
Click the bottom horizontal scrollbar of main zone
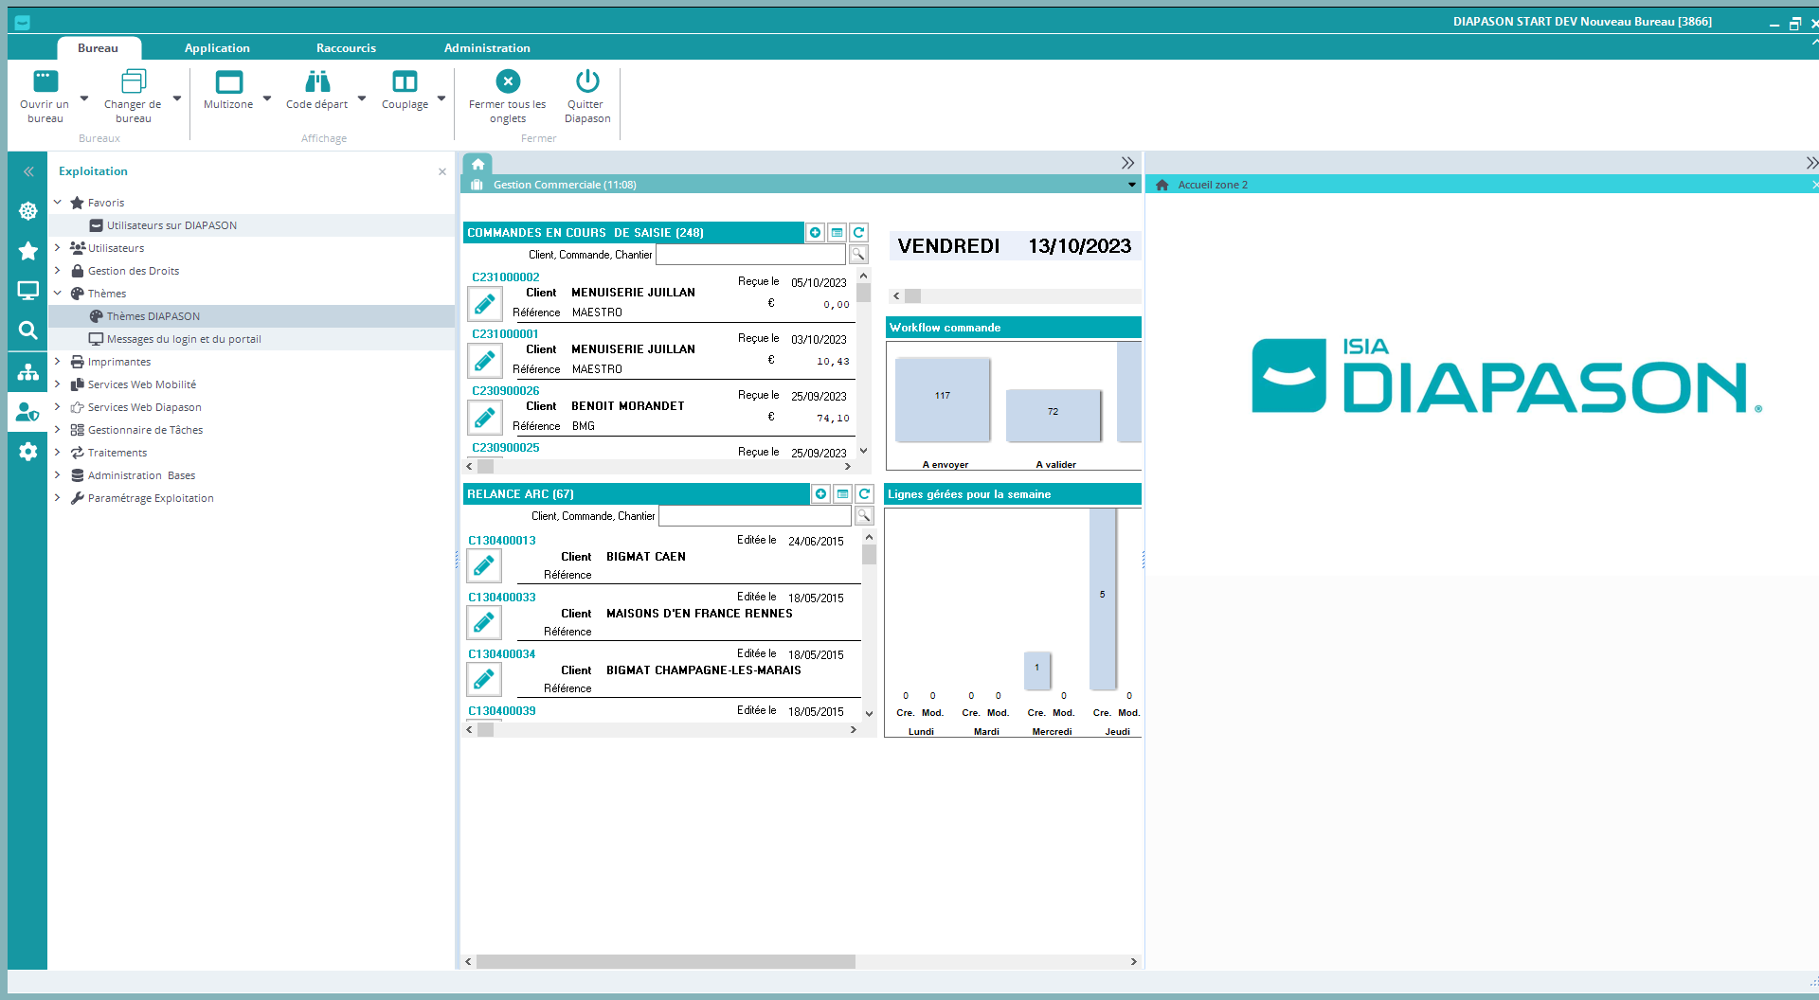(x=665, y=961)
